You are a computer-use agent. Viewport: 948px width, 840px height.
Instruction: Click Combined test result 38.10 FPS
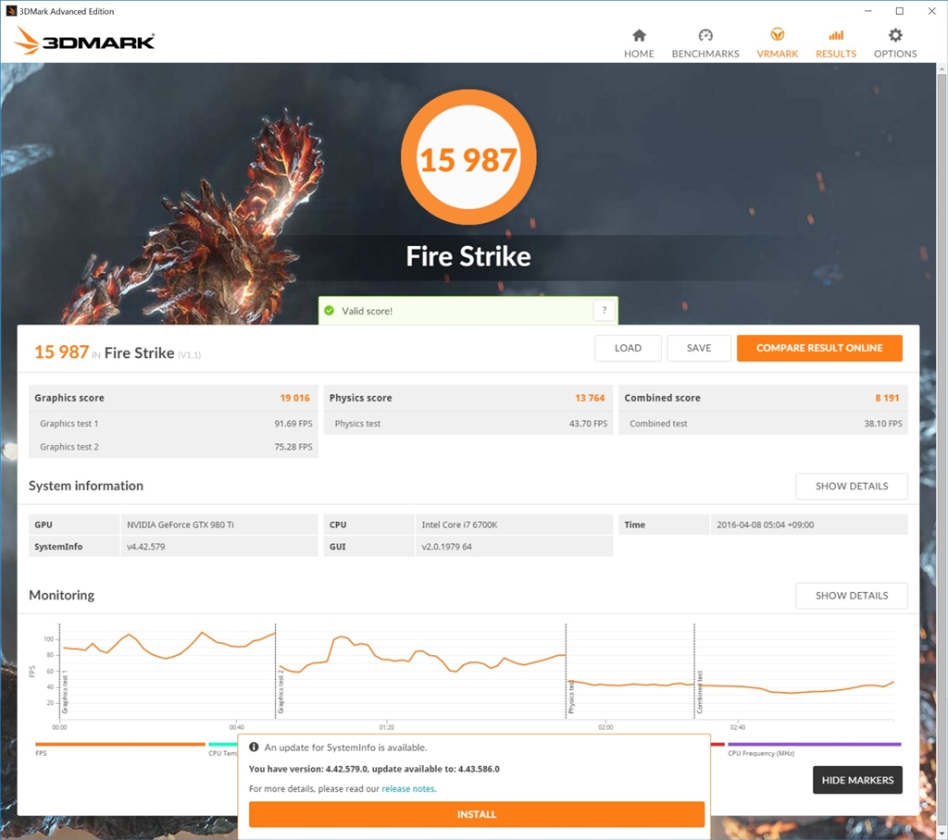coord(882,424)
